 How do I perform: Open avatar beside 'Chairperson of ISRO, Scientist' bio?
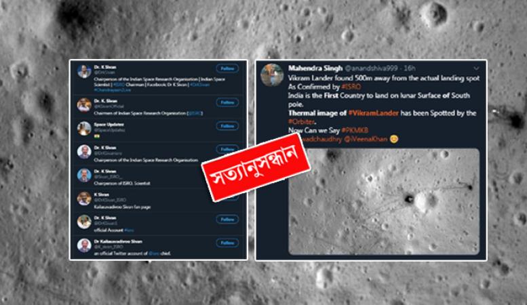pos(84,176)
